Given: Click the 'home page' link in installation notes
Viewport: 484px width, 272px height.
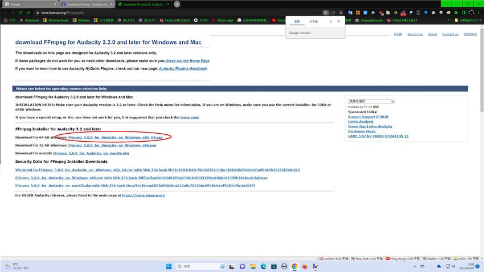Looking at the screenshot, I should [x=190, y=117].
